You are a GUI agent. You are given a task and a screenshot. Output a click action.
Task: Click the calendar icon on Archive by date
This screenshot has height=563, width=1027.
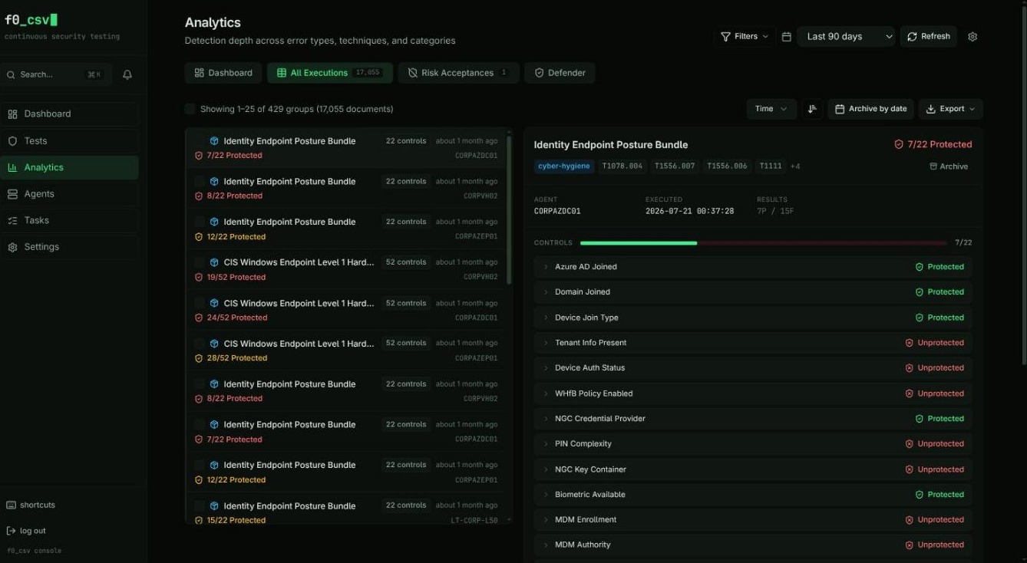click(840, 109)
